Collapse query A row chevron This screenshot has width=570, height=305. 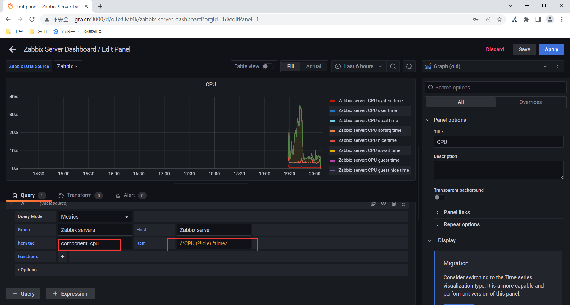point(12,203)
